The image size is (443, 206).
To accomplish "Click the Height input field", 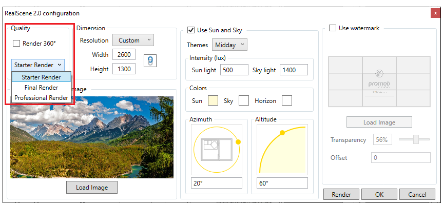I will click(124, 69).
